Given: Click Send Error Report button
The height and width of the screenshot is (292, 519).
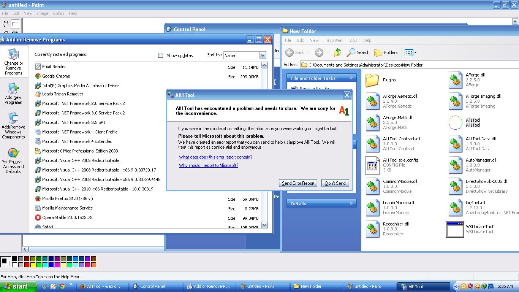Looking at the screenshot, I should click(x=298, y=183).
